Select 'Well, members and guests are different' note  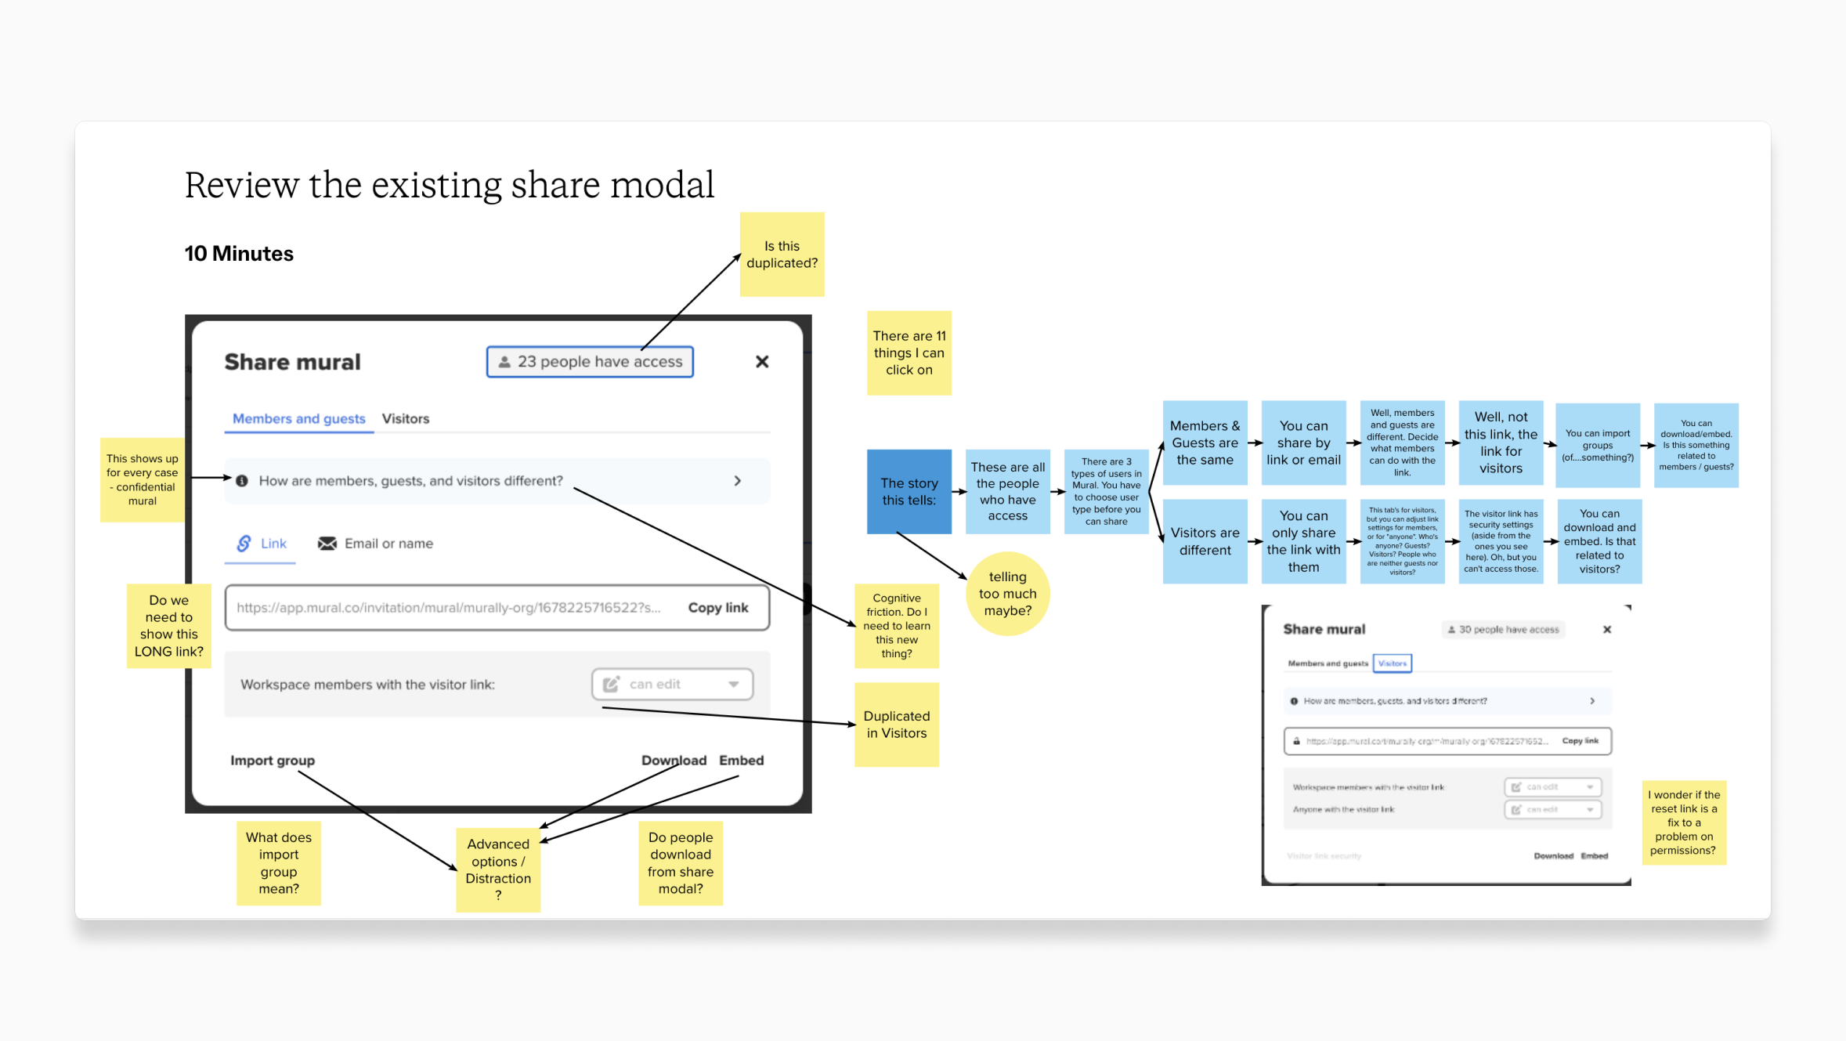(1403, 443)
